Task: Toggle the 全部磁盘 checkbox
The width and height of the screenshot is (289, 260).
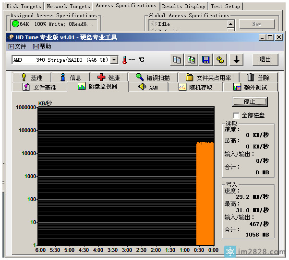Action: (x=236, y=115)
